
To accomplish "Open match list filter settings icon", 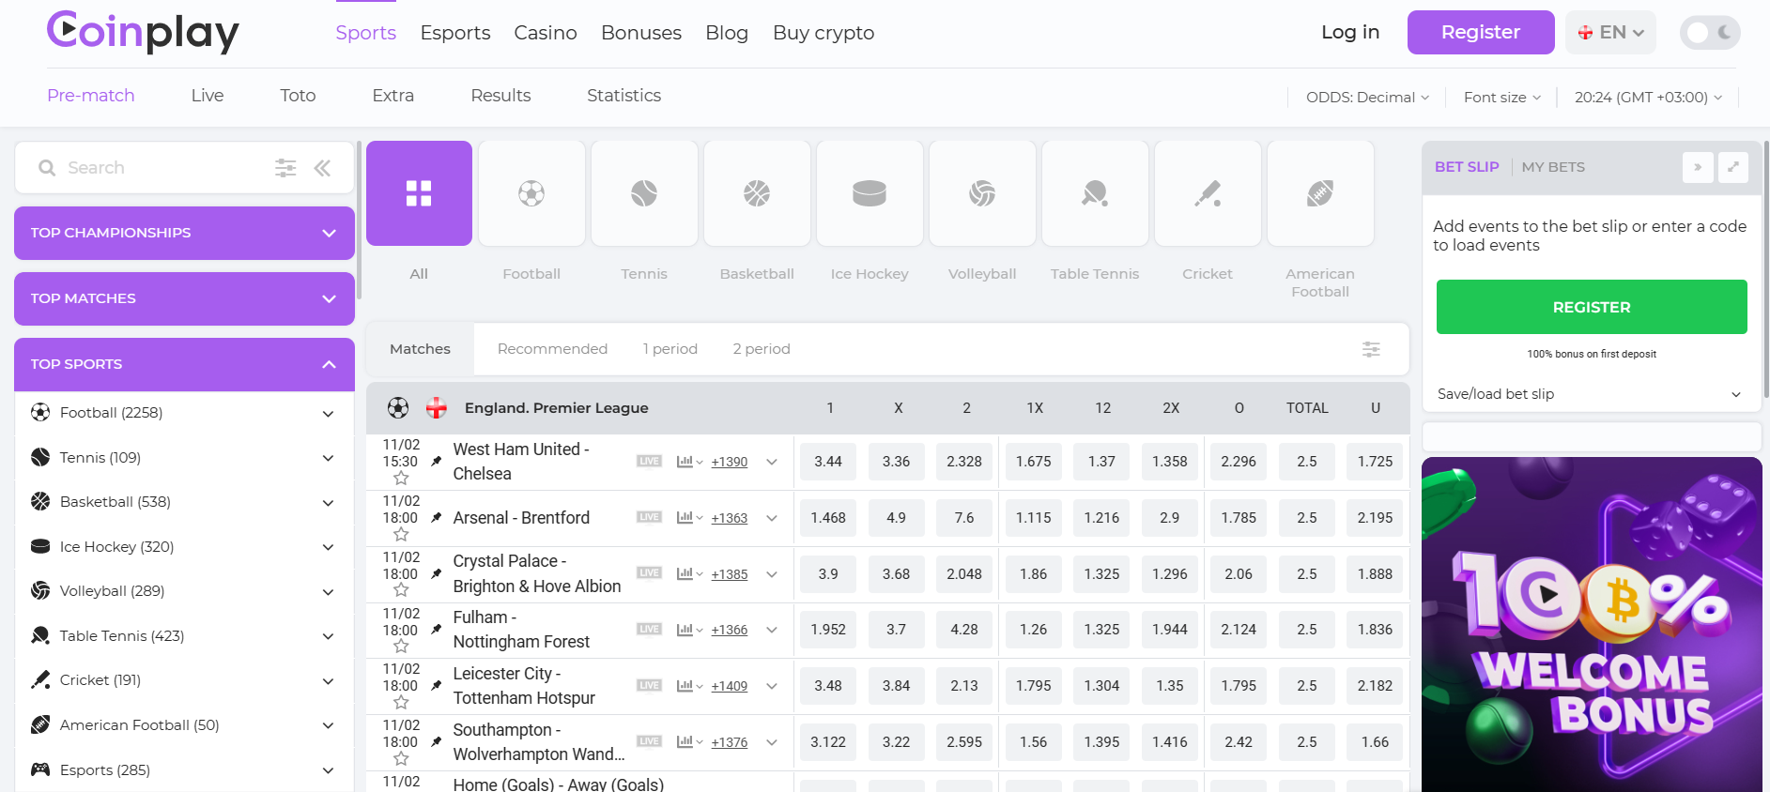I will tap(1371, 349).
